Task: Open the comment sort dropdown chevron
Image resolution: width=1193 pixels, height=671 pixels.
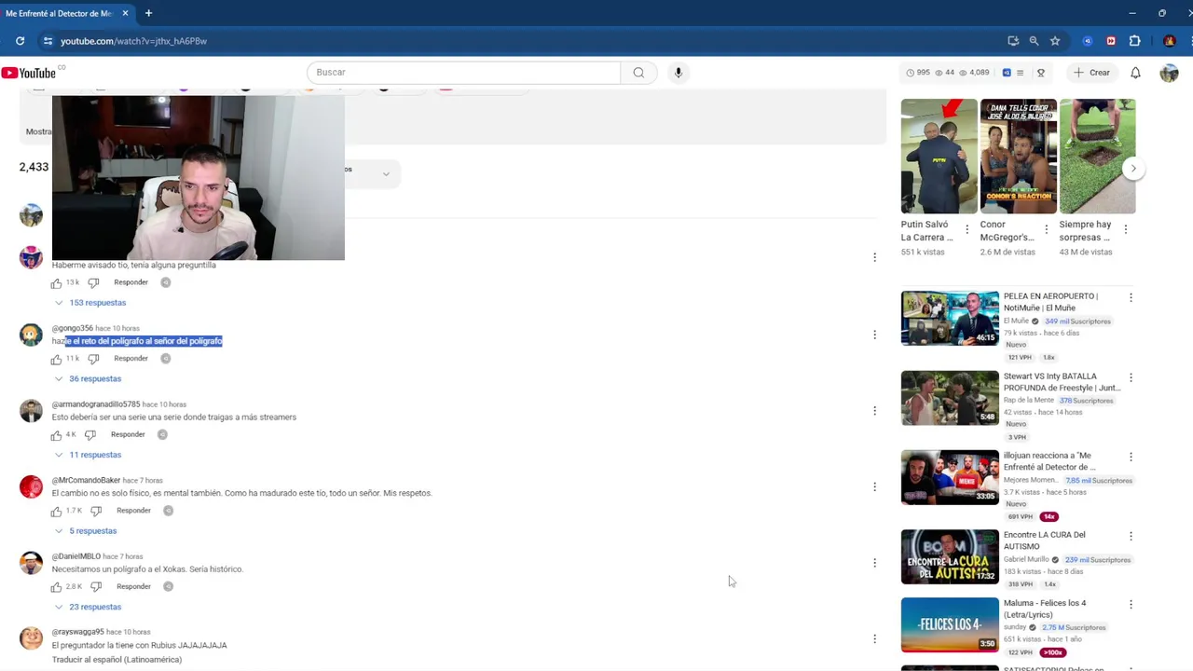Action: click(385, 174)
